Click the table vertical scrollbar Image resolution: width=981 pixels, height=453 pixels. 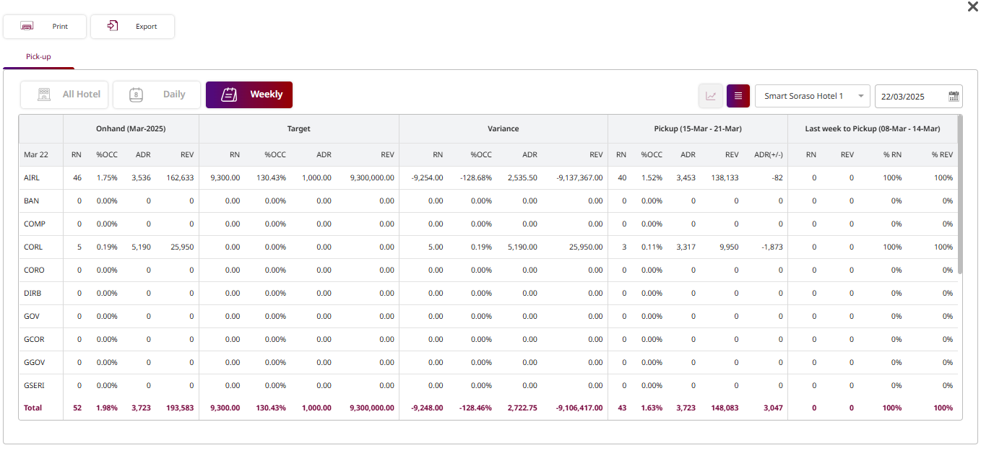pos(959,195)
